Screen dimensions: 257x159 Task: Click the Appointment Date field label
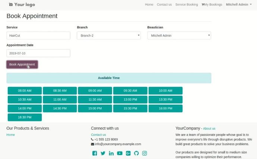tap(20, 45)
